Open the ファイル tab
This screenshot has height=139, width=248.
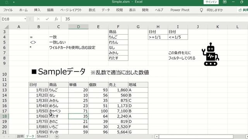(x=8, y=10)
